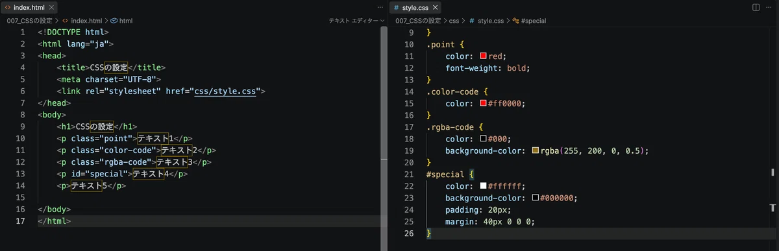Switch to the style.css tab
The width and height of the screenshot is (779, 251).
415,8
